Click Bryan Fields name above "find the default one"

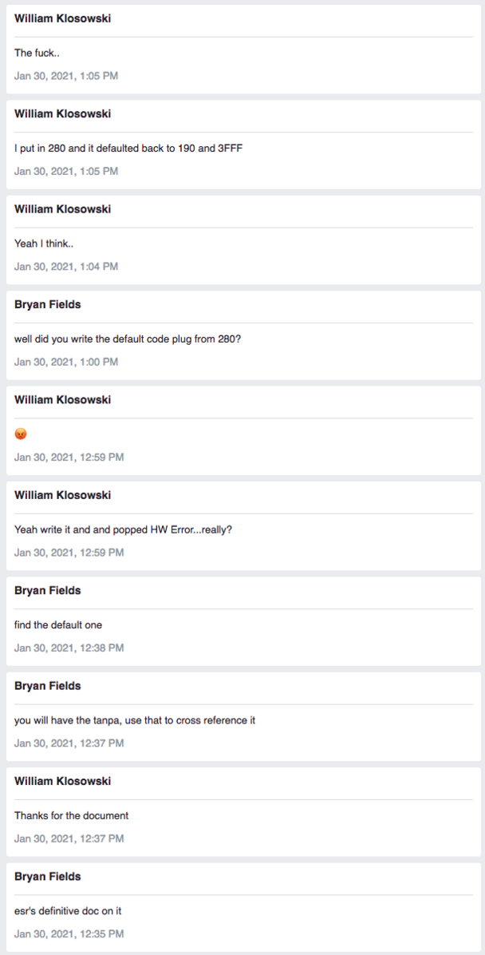click(48, 590)
